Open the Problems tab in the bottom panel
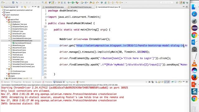Image resolution: width=199 pixels, height=112 pixels. (x=47, y=82)
